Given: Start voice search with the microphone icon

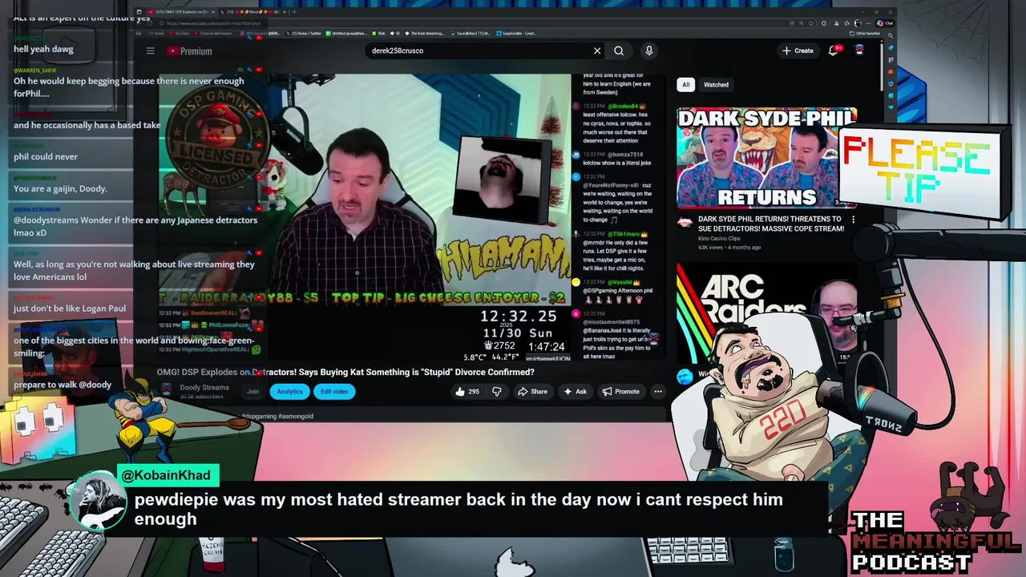Looking at the screenshot, I should [649, 50].
